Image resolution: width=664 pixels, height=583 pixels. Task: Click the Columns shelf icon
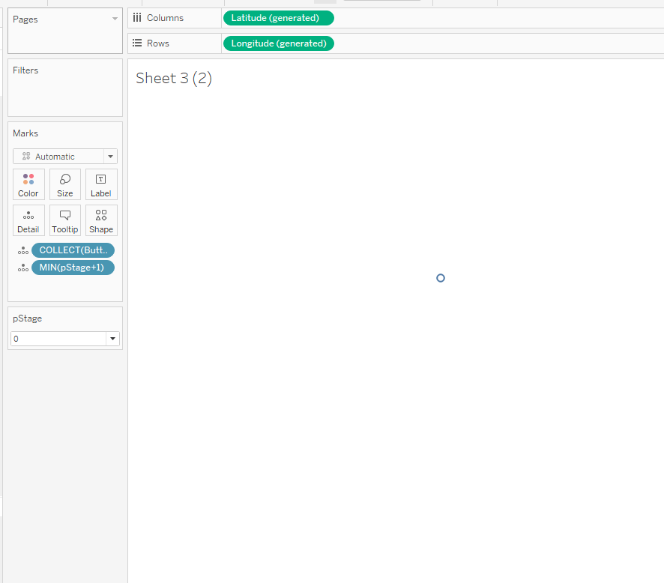[x=137, y=17]
